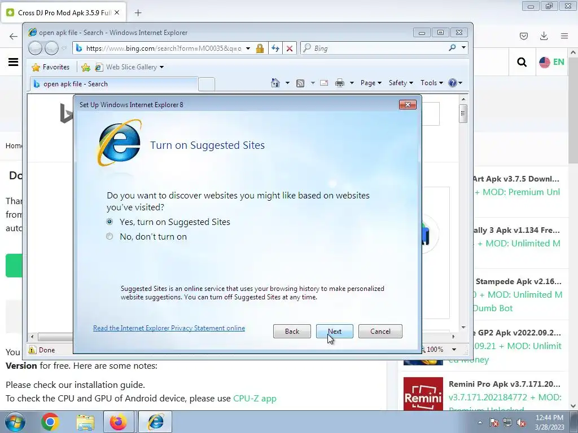Screen dimensions: 578x433
Task: Click the IE Forward navigation button
Action: 51,48
